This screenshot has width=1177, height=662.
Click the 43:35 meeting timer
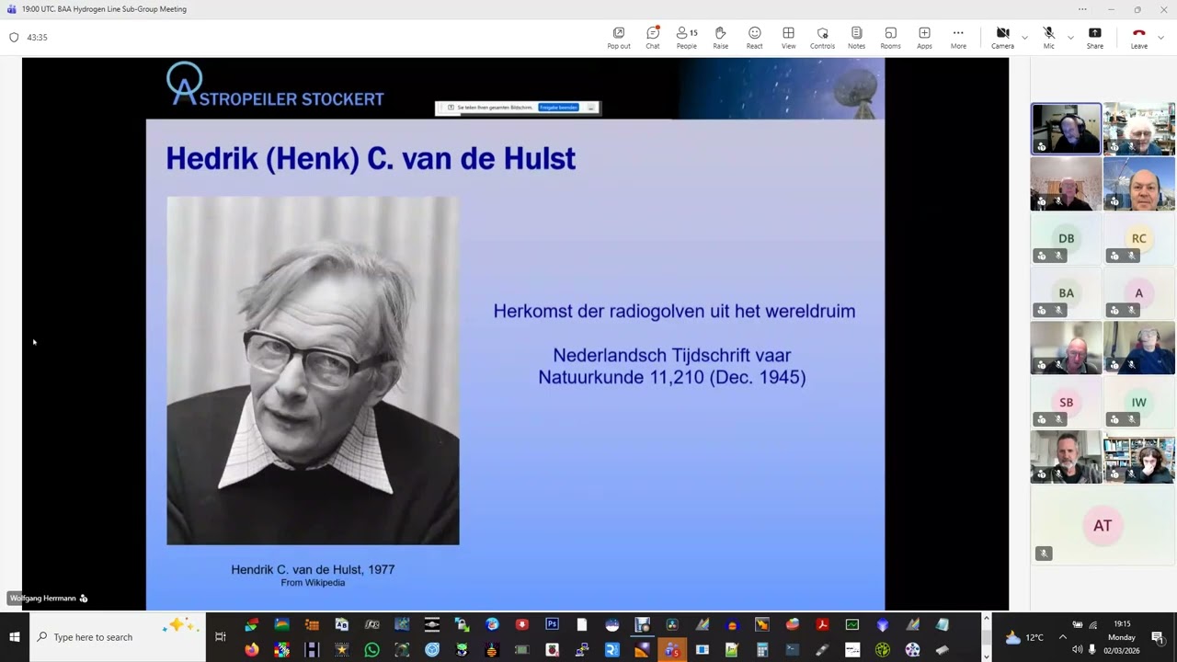pyautogui.click(x=37, y=38)
